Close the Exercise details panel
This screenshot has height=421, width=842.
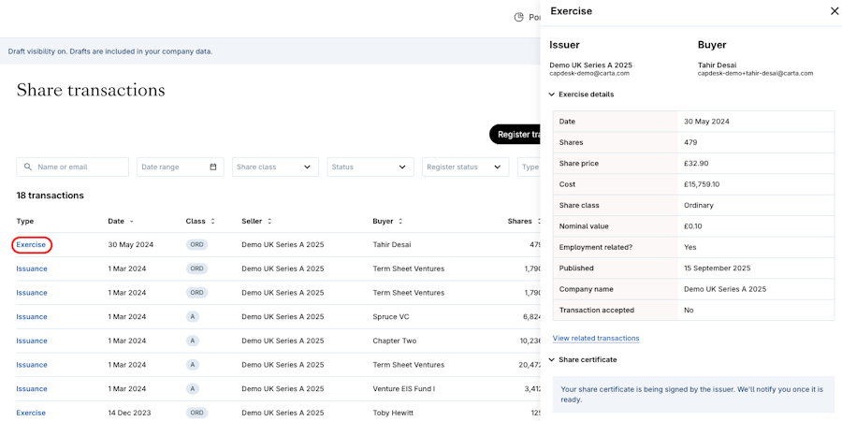[x=835, y=11]
